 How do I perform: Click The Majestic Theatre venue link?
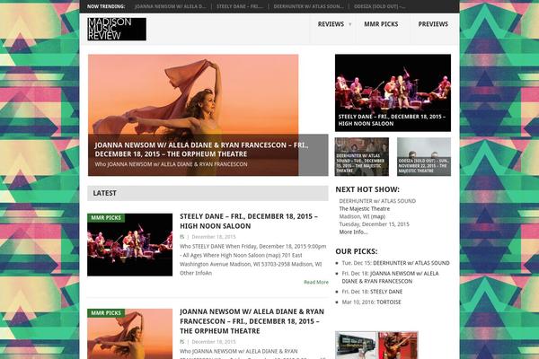click(365, 209)
